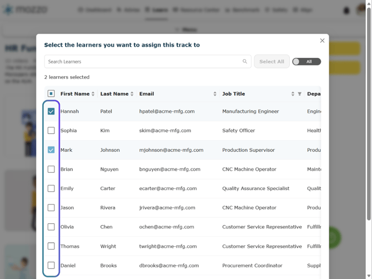Click the notification bell icon
372x279 pixels.
(x=346, y=11)
